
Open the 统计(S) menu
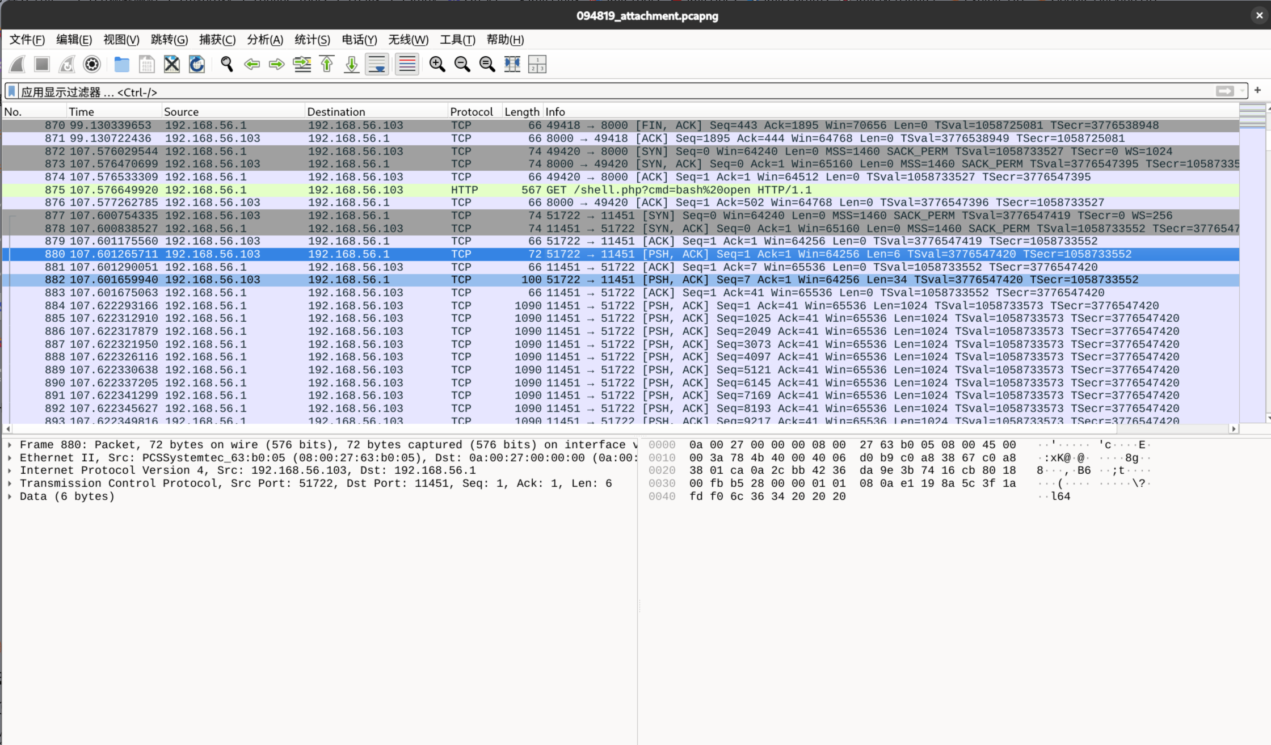click(x=312, y=40)
